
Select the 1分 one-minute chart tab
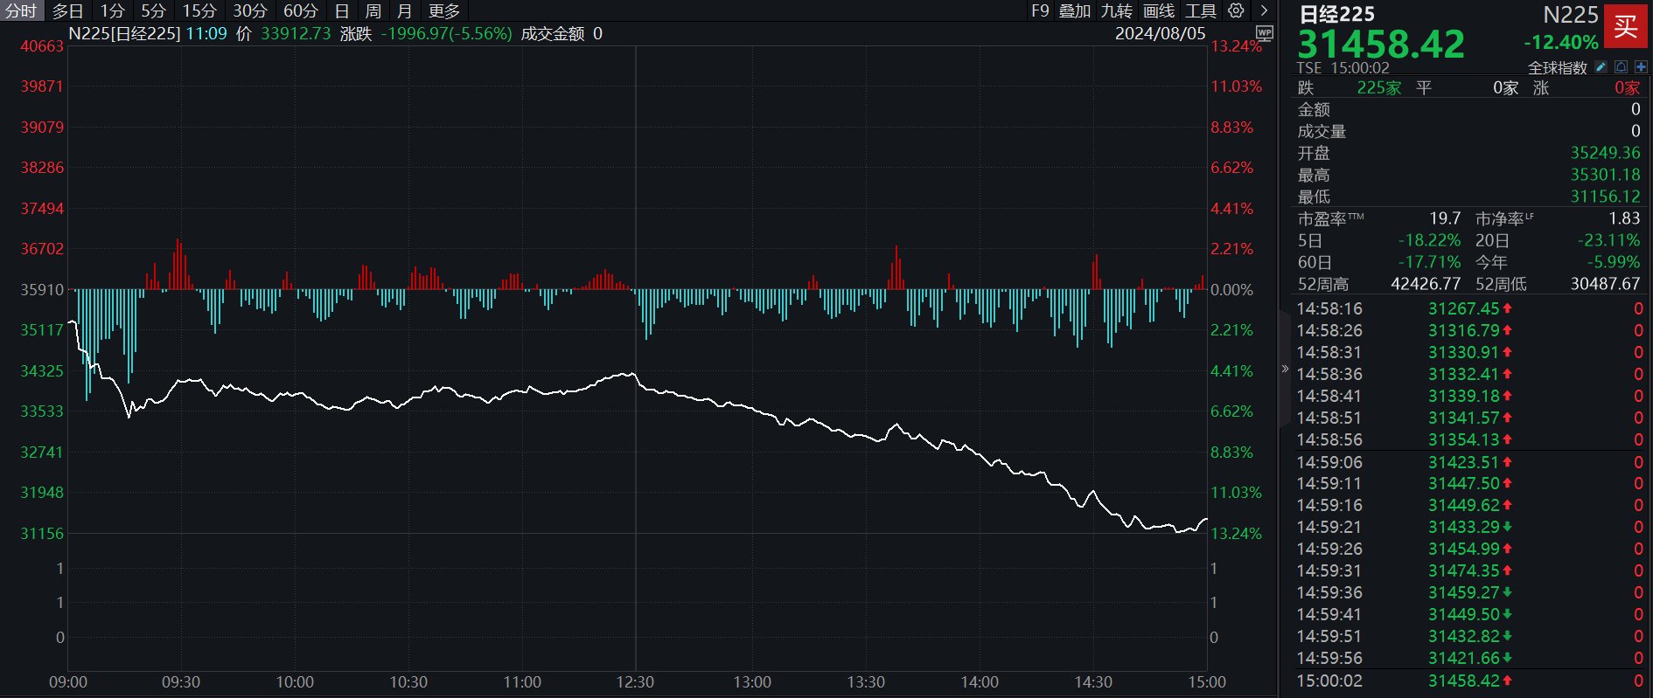(x=112, y=10)
